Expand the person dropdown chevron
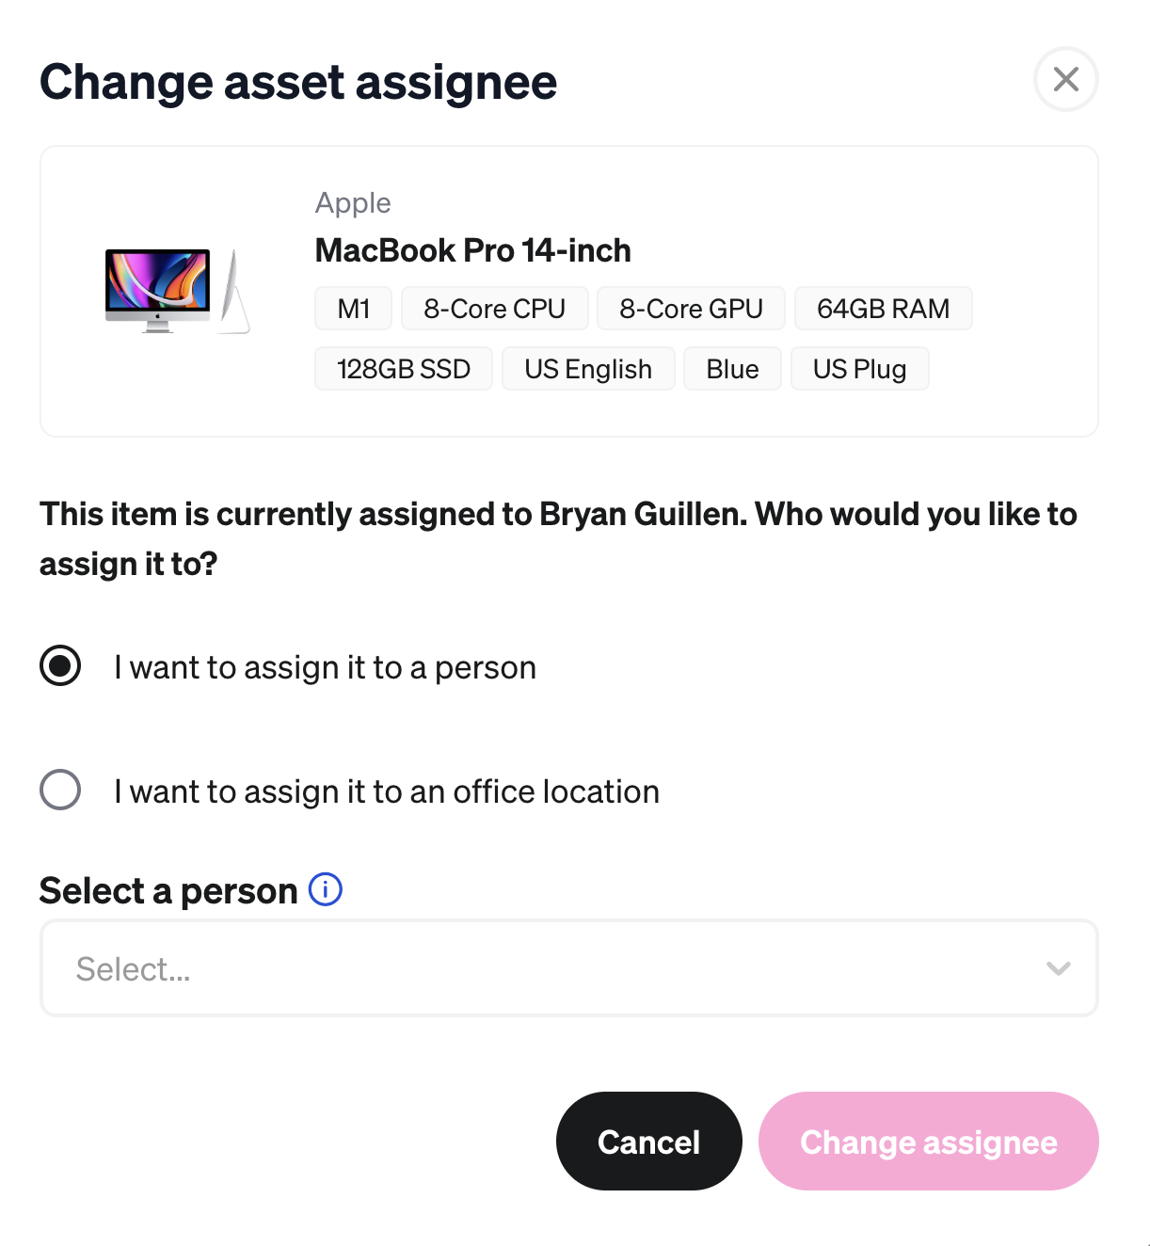 point(1059,968)
